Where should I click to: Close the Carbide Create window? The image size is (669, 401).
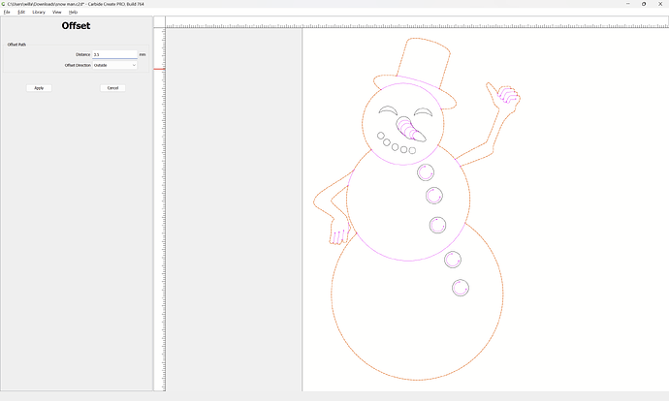click(660, 4)
